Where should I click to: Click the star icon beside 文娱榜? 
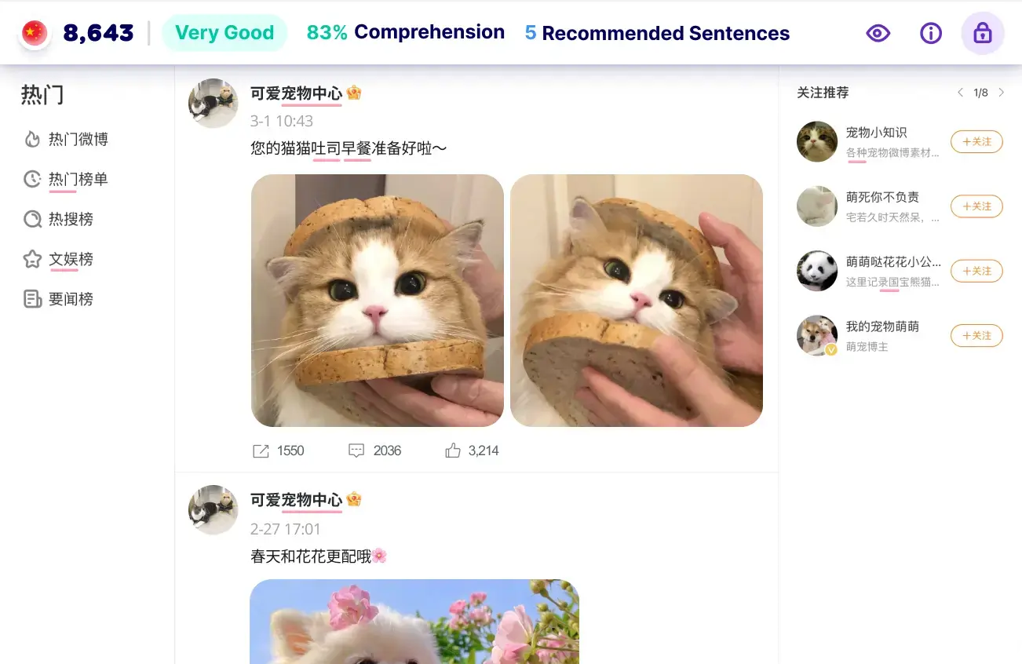32,259
